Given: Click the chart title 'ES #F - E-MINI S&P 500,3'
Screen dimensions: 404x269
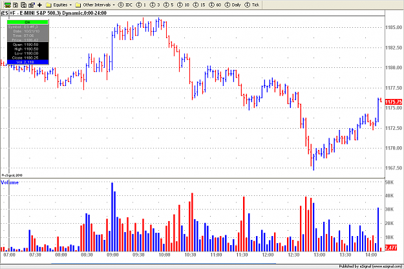Looking at the screenshot, I should (30, 13).
